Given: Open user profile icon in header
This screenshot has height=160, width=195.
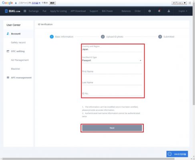Looking at the screenshot, I should [x=169, y=11].
